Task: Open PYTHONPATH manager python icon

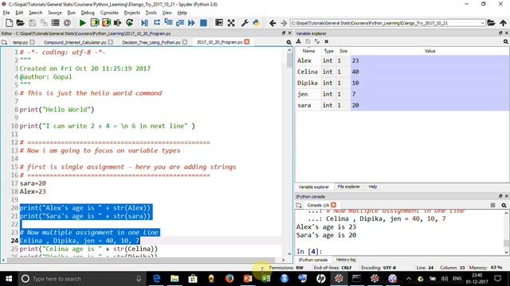Action: pyautogui.click(x=257, y=23)
